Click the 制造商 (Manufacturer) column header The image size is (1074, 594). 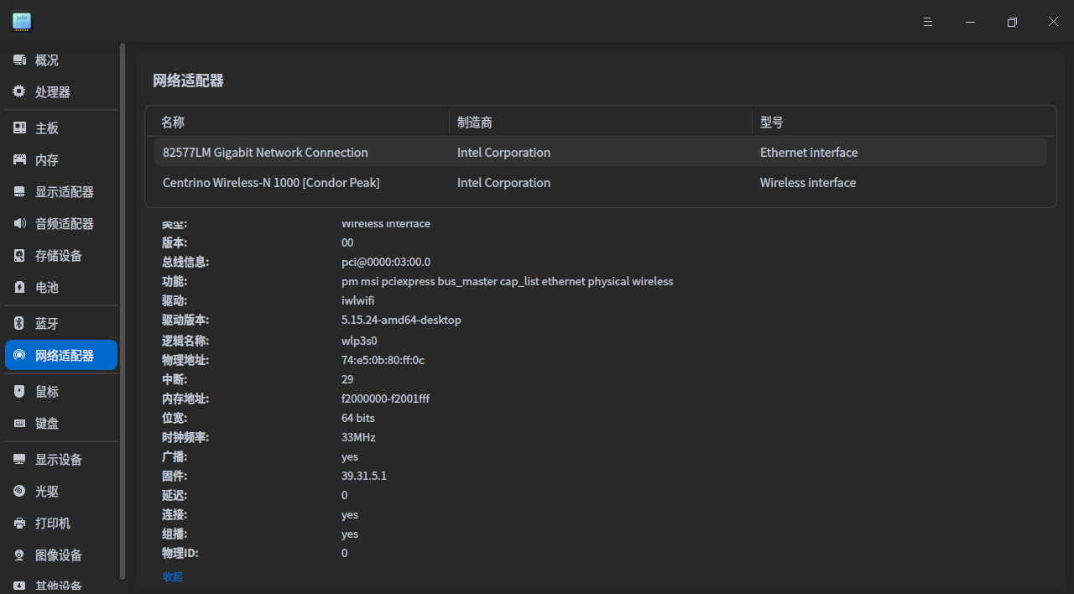(475, 122)
